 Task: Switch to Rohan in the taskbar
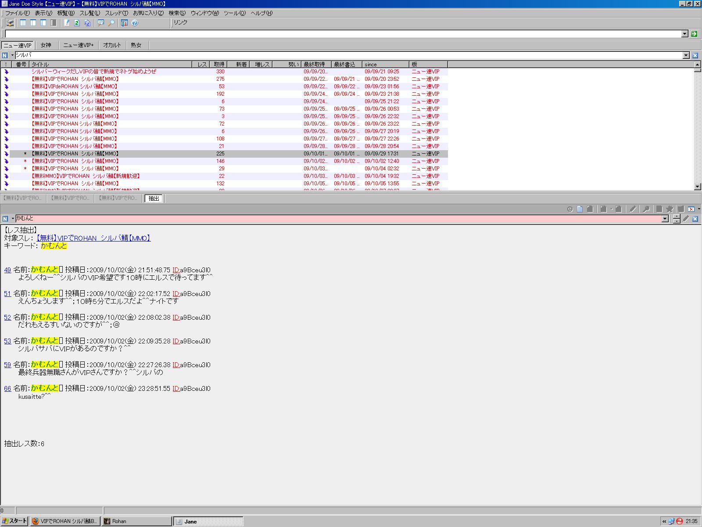[x=136, y=521]
